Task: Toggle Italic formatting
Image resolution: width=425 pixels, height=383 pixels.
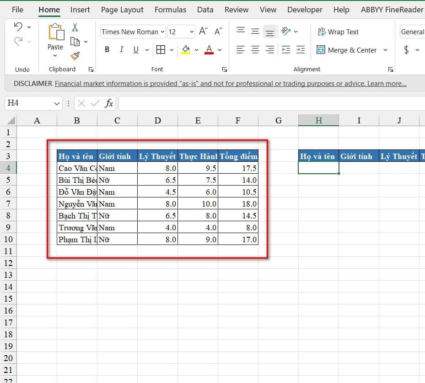Action: coord(121,50)
